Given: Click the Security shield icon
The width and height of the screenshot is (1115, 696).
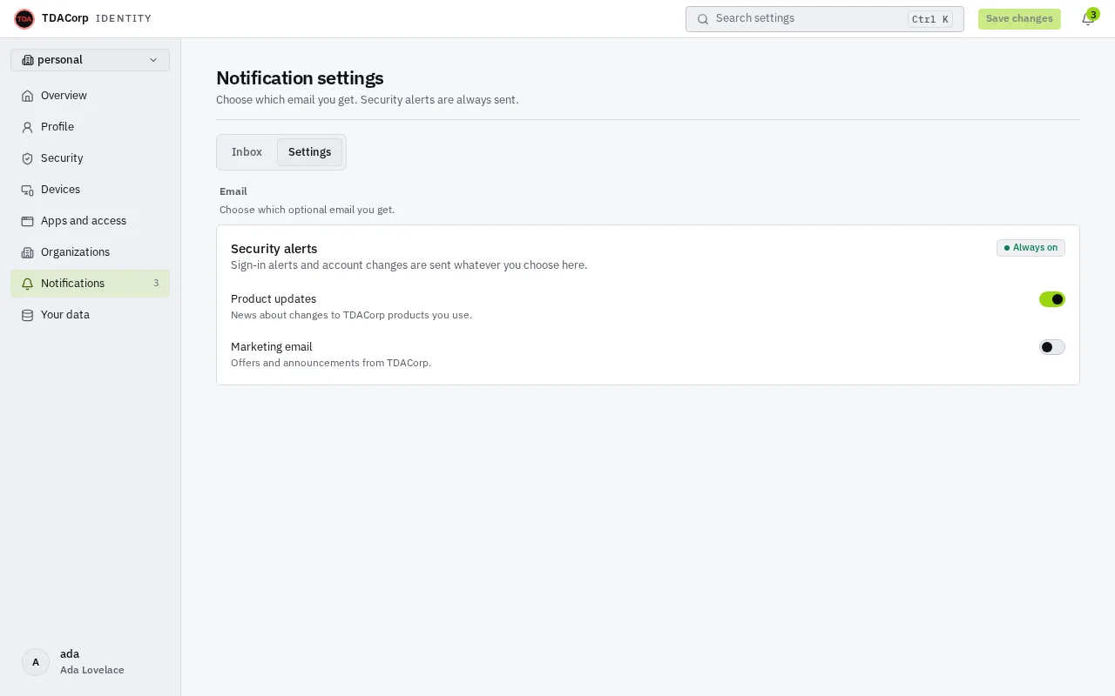Looking at the screenshot, I should [x=28, y=158].
